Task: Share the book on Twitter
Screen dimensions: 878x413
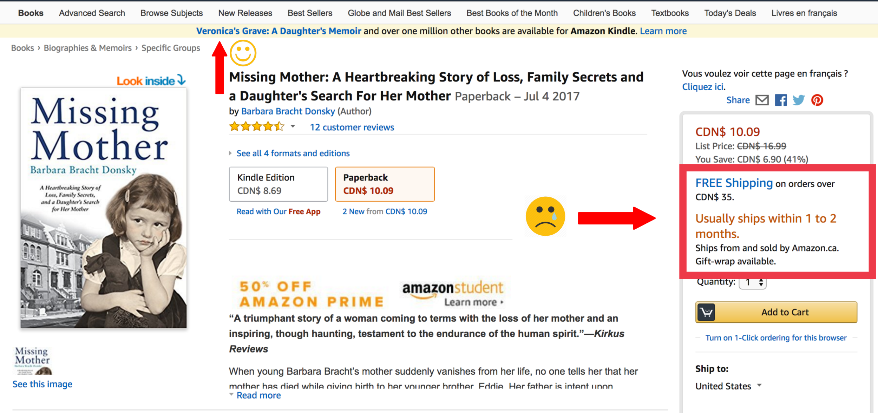Action: pyautogui.click(x=799, y=100)
